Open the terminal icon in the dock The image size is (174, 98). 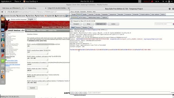(3, 24)
